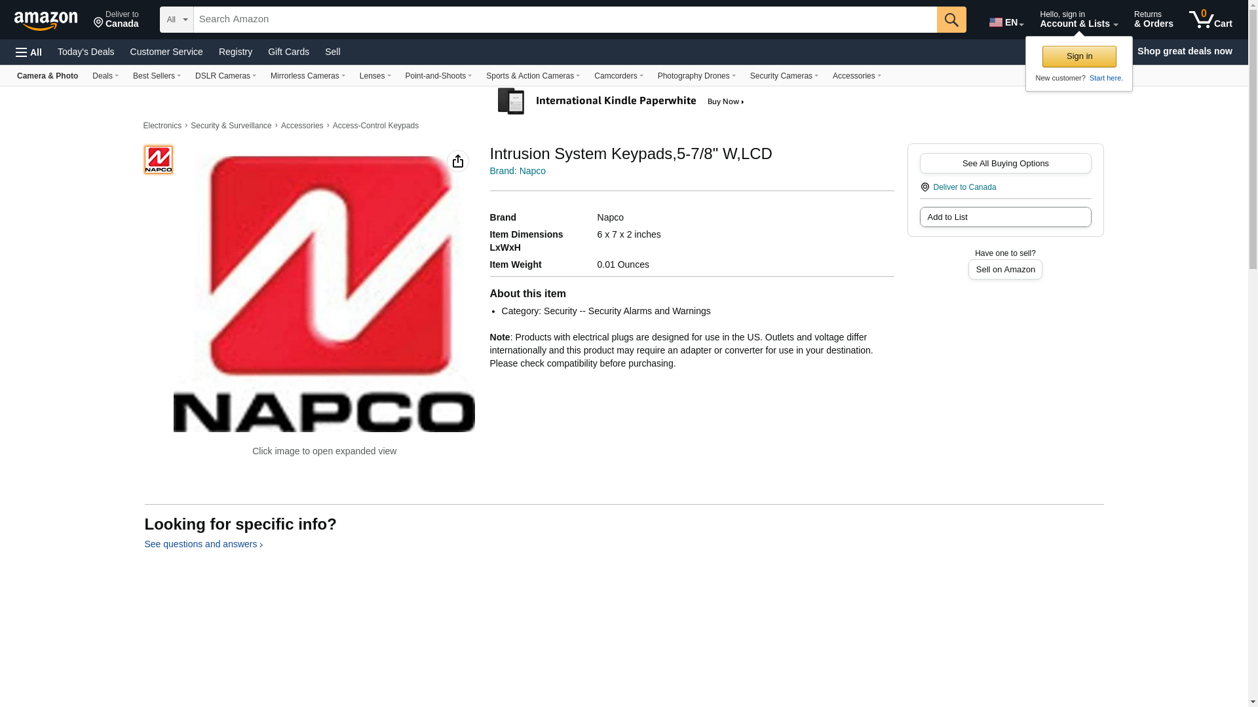Click the yellow Sign in button

(1078, 56)
